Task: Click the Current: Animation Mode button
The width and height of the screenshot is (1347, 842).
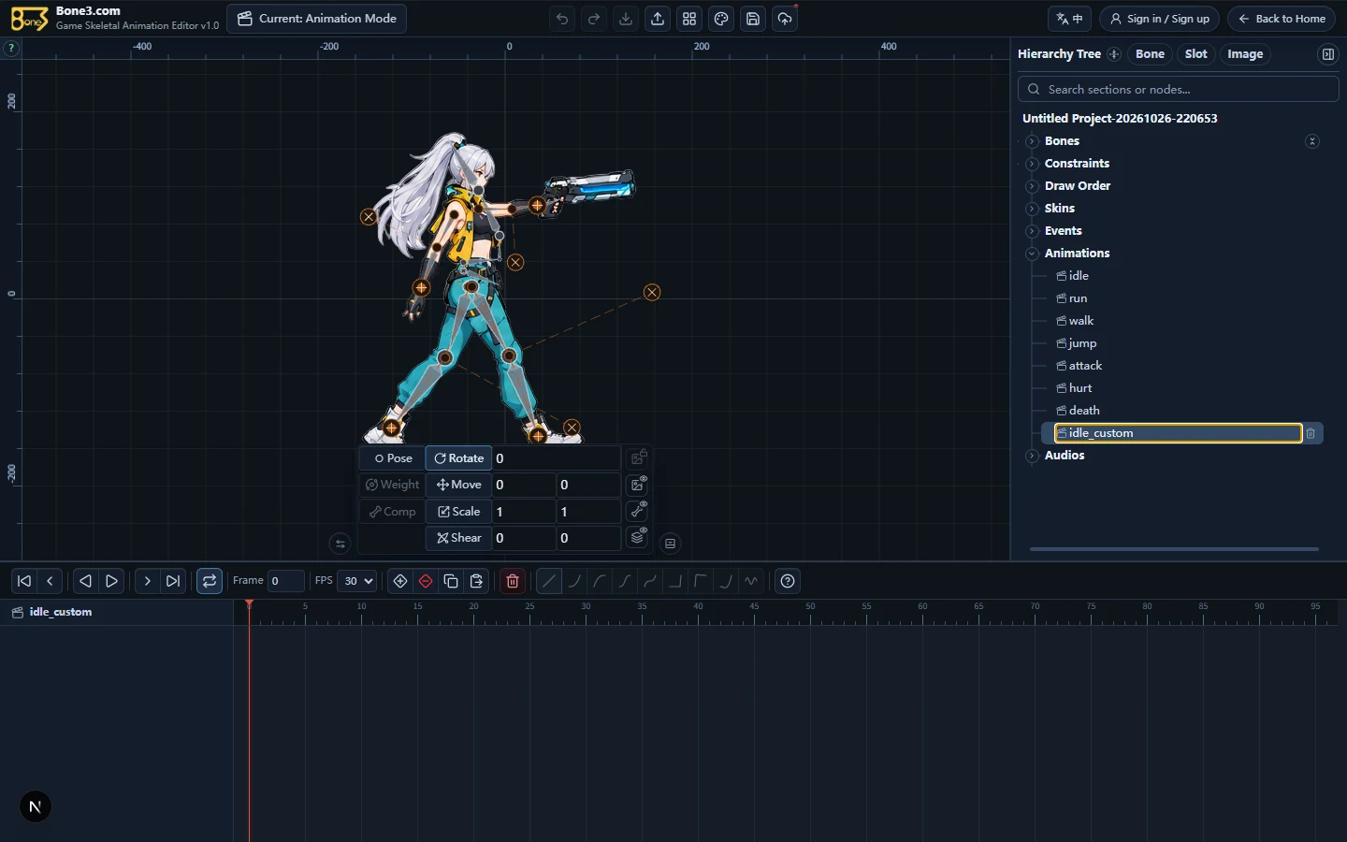Action: pos(317,19)
